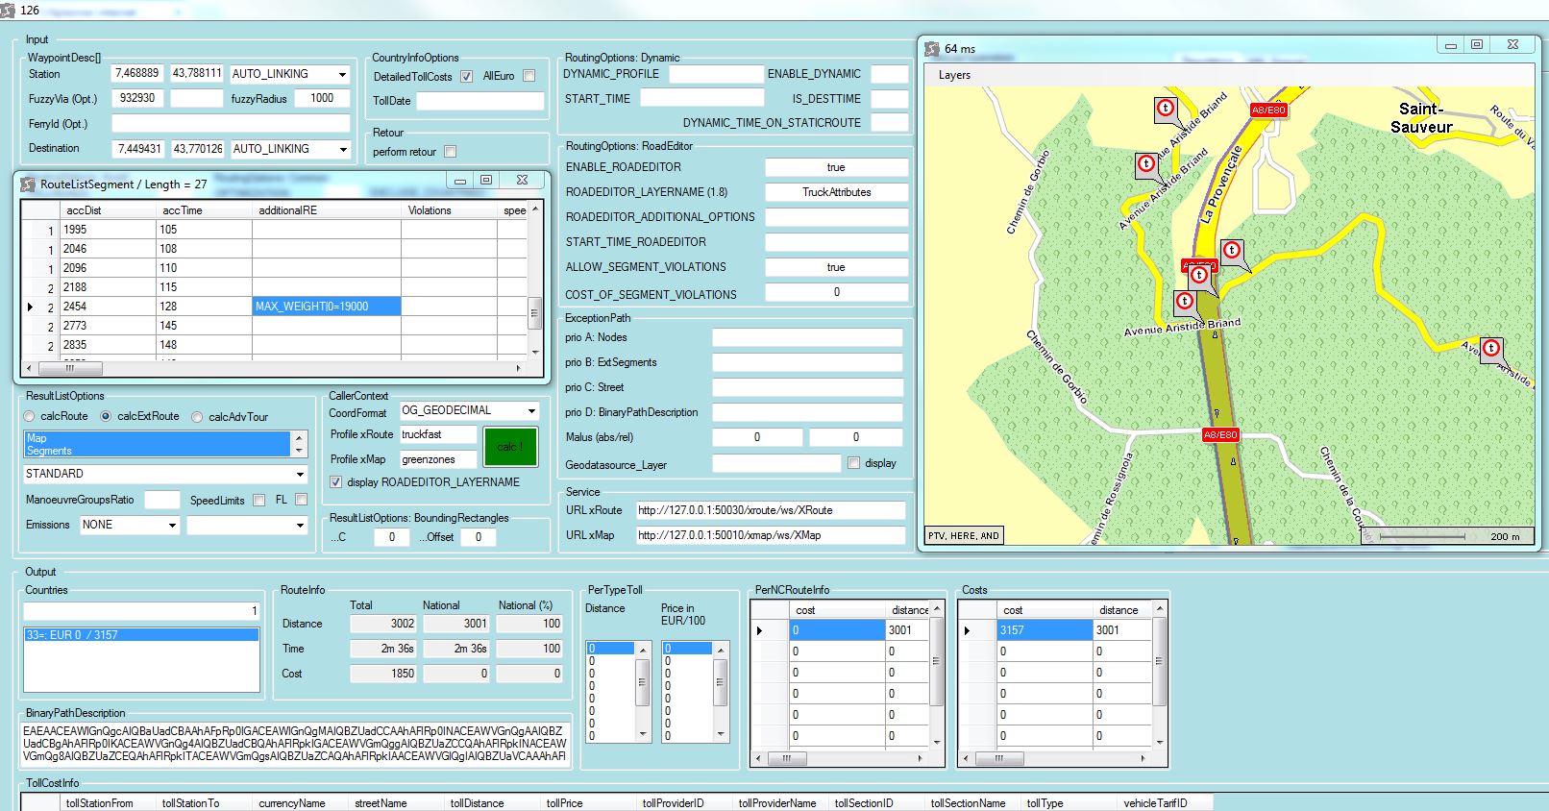Click the upper A8/E80 road shield
This screenshot has height=811, width=1549.
pyautogui.click(x=1268, y=111)
